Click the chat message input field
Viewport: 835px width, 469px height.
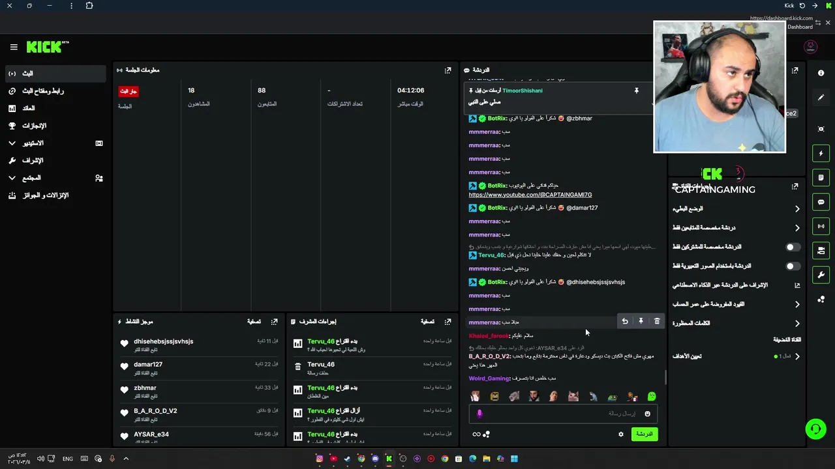(x=564, y=414)
